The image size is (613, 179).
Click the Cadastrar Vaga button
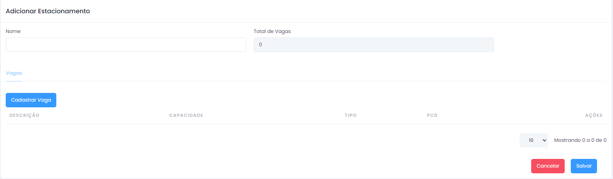tap(31, 100)
